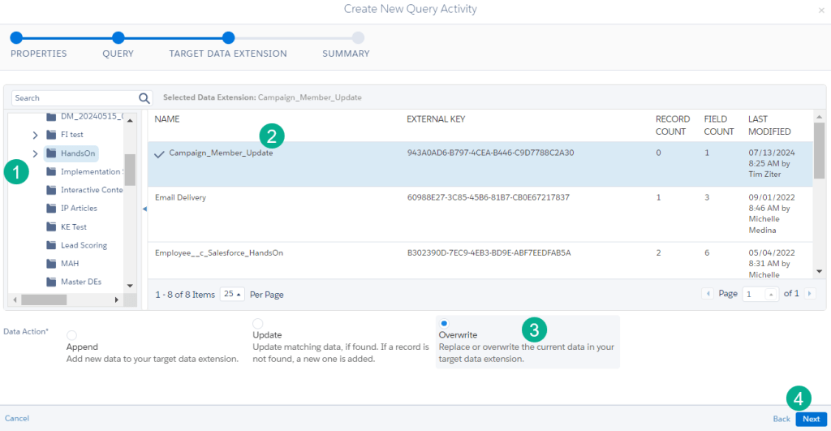Select the Append data action
Image resolution: width=831 pixels, height=431 pixels.
[x=72, y=335]
